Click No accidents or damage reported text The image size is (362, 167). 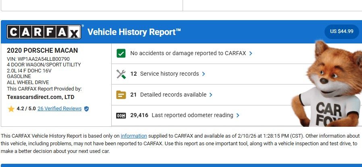point(188,53)
